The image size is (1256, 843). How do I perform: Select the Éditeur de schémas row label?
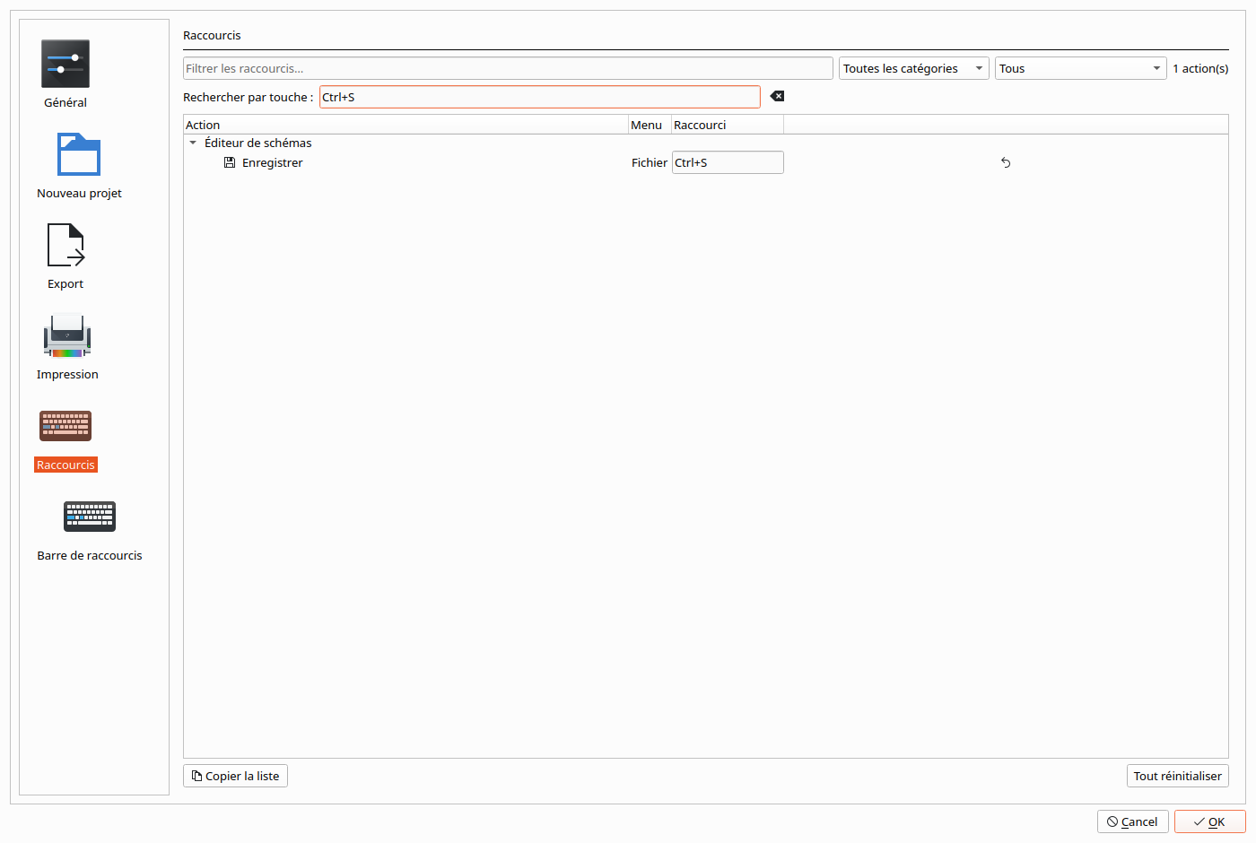[x=258, y=143]
